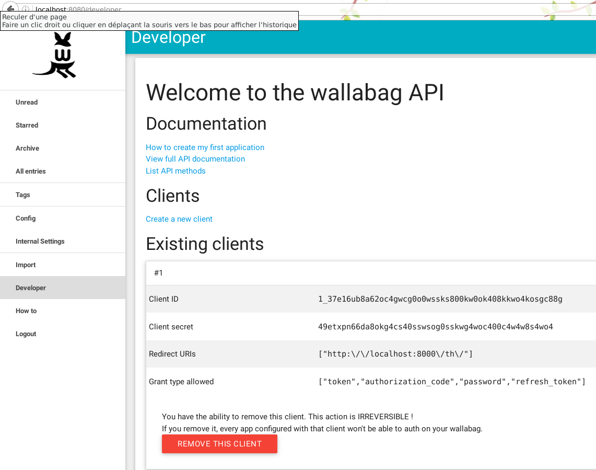View full API documentation
596x470 pixels.
[195, 159]
